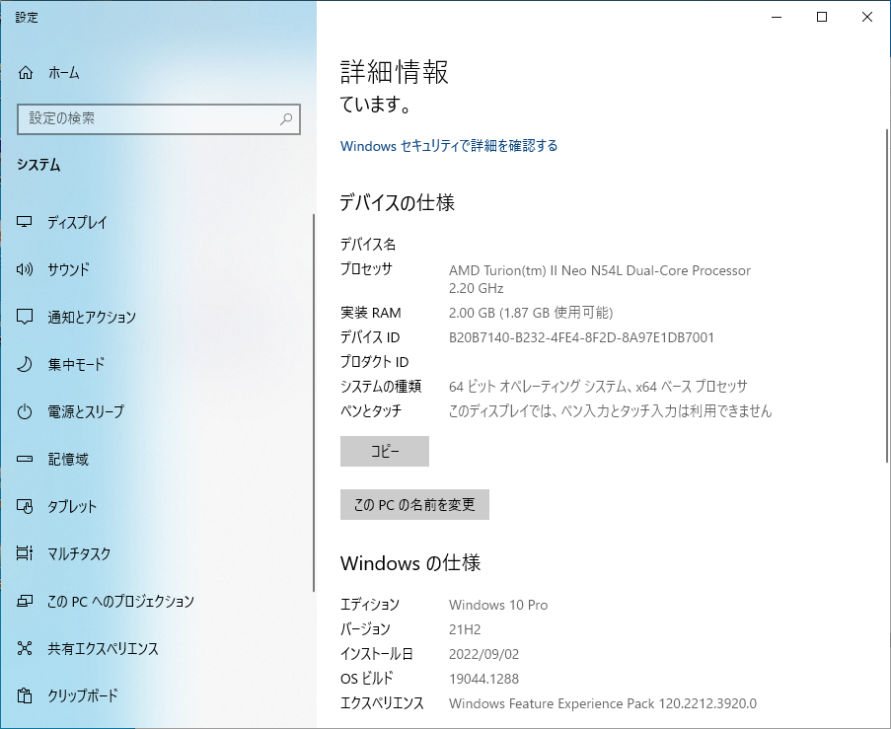This screenshot has height=729, width=891.
Task: Click the Display monitor icon
Action: pos(25,222)
